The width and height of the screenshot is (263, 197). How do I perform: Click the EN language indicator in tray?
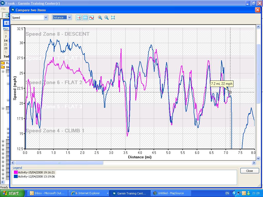click(x=227, y=193)
